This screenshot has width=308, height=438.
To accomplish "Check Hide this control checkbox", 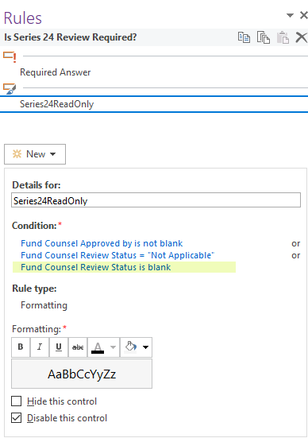I will click(16, 401).
